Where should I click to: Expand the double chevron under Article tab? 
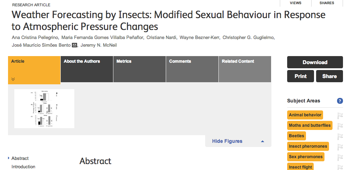[x=13, y=79]
